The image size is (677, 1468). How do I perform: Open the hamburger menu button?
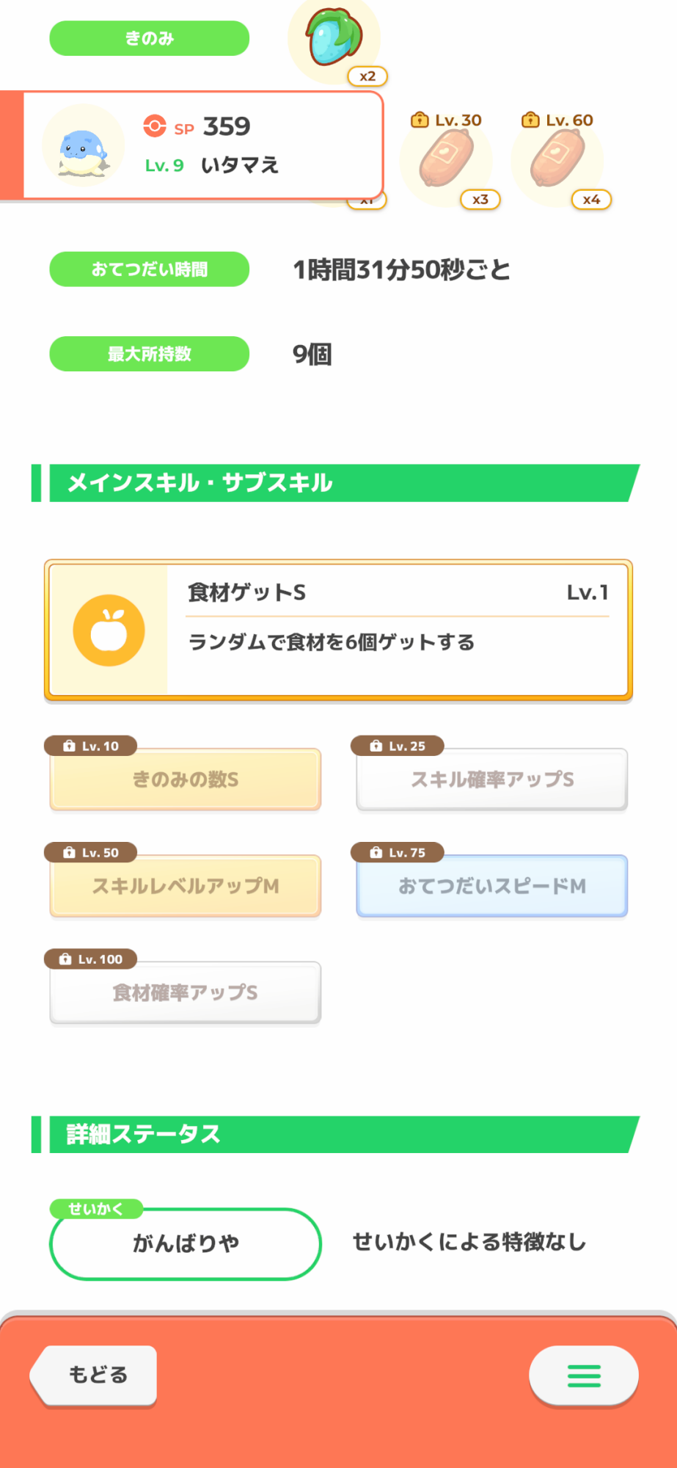click(584, 1376)
